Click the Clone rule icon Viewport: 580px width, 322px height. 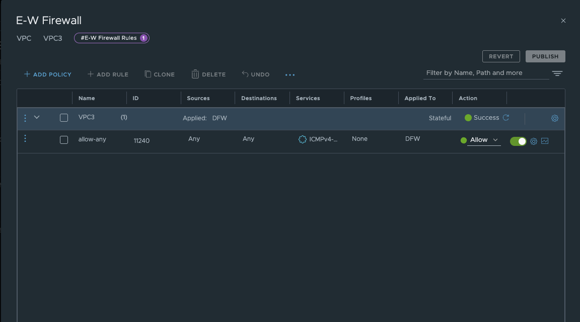[x=160, y=74]
